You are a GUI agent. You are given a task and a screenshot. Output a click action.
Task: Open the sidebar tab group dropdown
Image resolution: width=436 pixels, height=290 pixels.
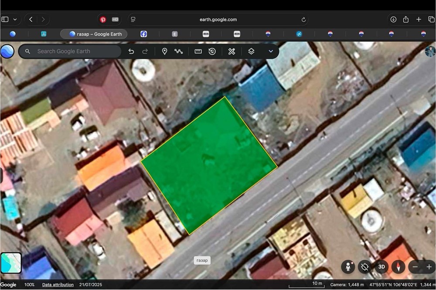tap(15, 20)
